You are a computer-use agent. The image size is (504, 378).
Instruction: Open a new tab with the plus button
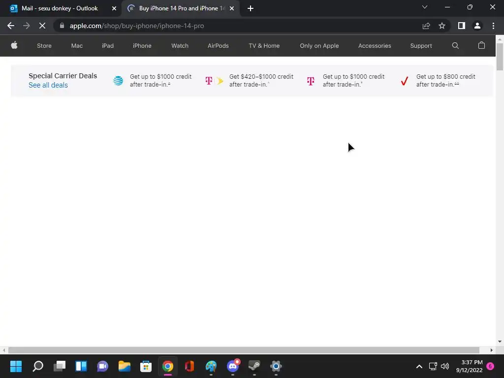[x=251, y=8]
